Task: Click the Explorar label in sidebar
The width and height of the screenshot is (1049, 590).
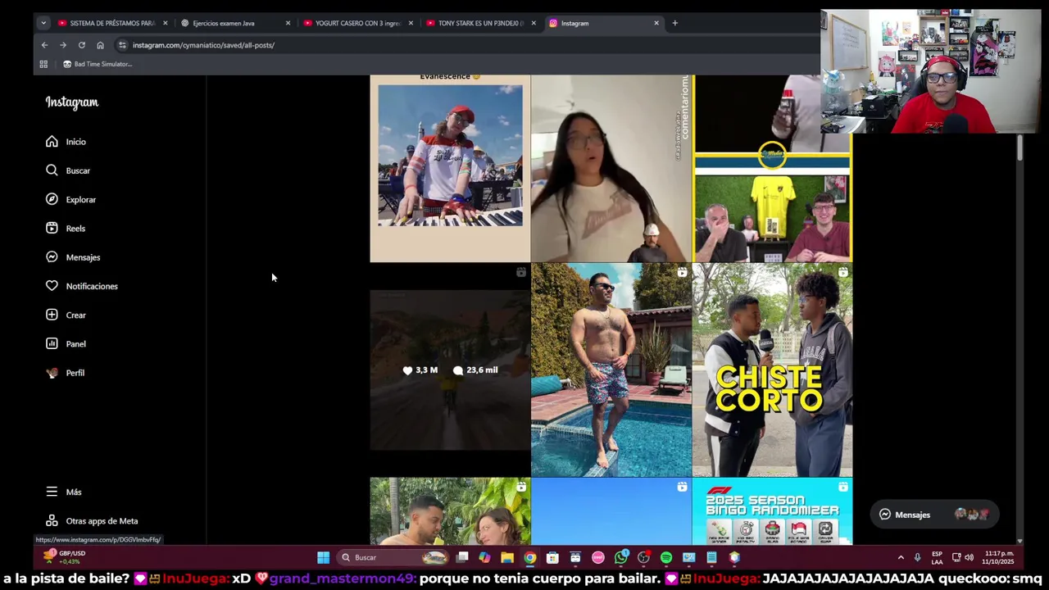Action: pyautogui.click(x=81, y=199)
